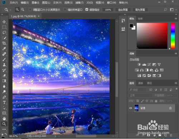179x139 pixels.
Task: Add a Brightness/Contrast adjustment
Action: 139,65
